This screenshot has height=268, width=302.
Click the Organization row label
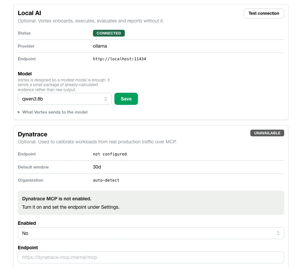[x=31, y=180]
